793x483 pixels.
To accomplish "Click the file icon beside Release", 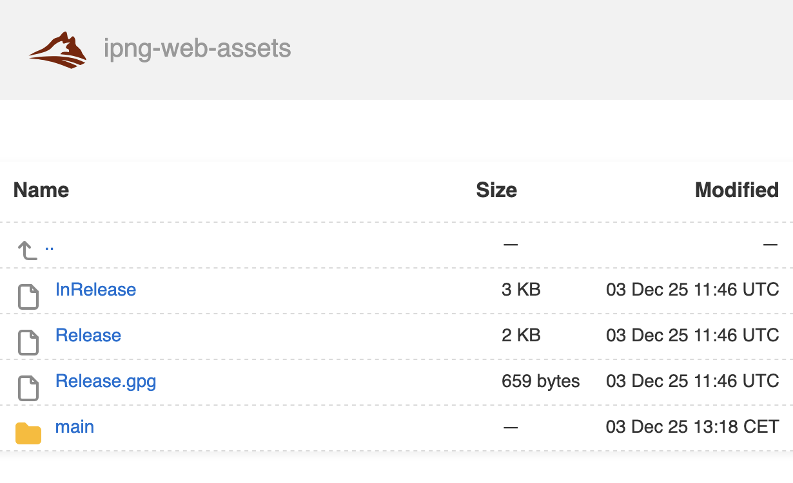I will click(28, 343).
